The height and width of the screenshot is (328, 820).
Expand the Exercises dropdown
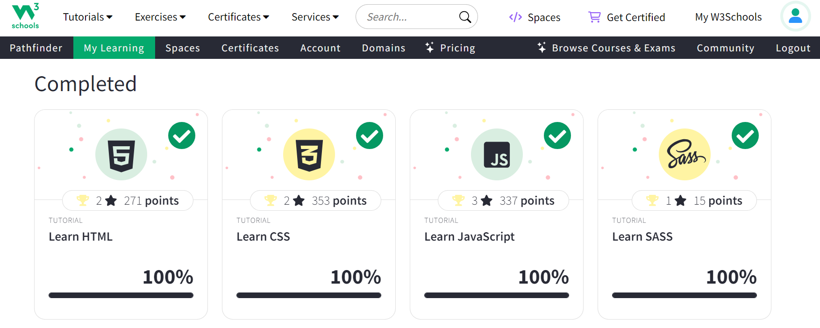[x=160, y=17]
